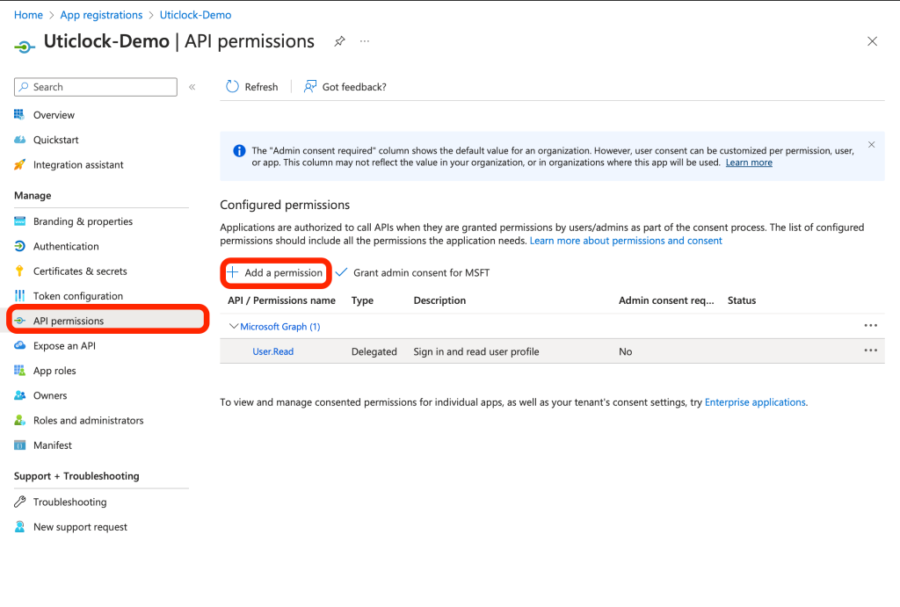Collapse the Microsoft Graph permissions group
Screen dimensions: 900x607
click(x=233, y=327)
